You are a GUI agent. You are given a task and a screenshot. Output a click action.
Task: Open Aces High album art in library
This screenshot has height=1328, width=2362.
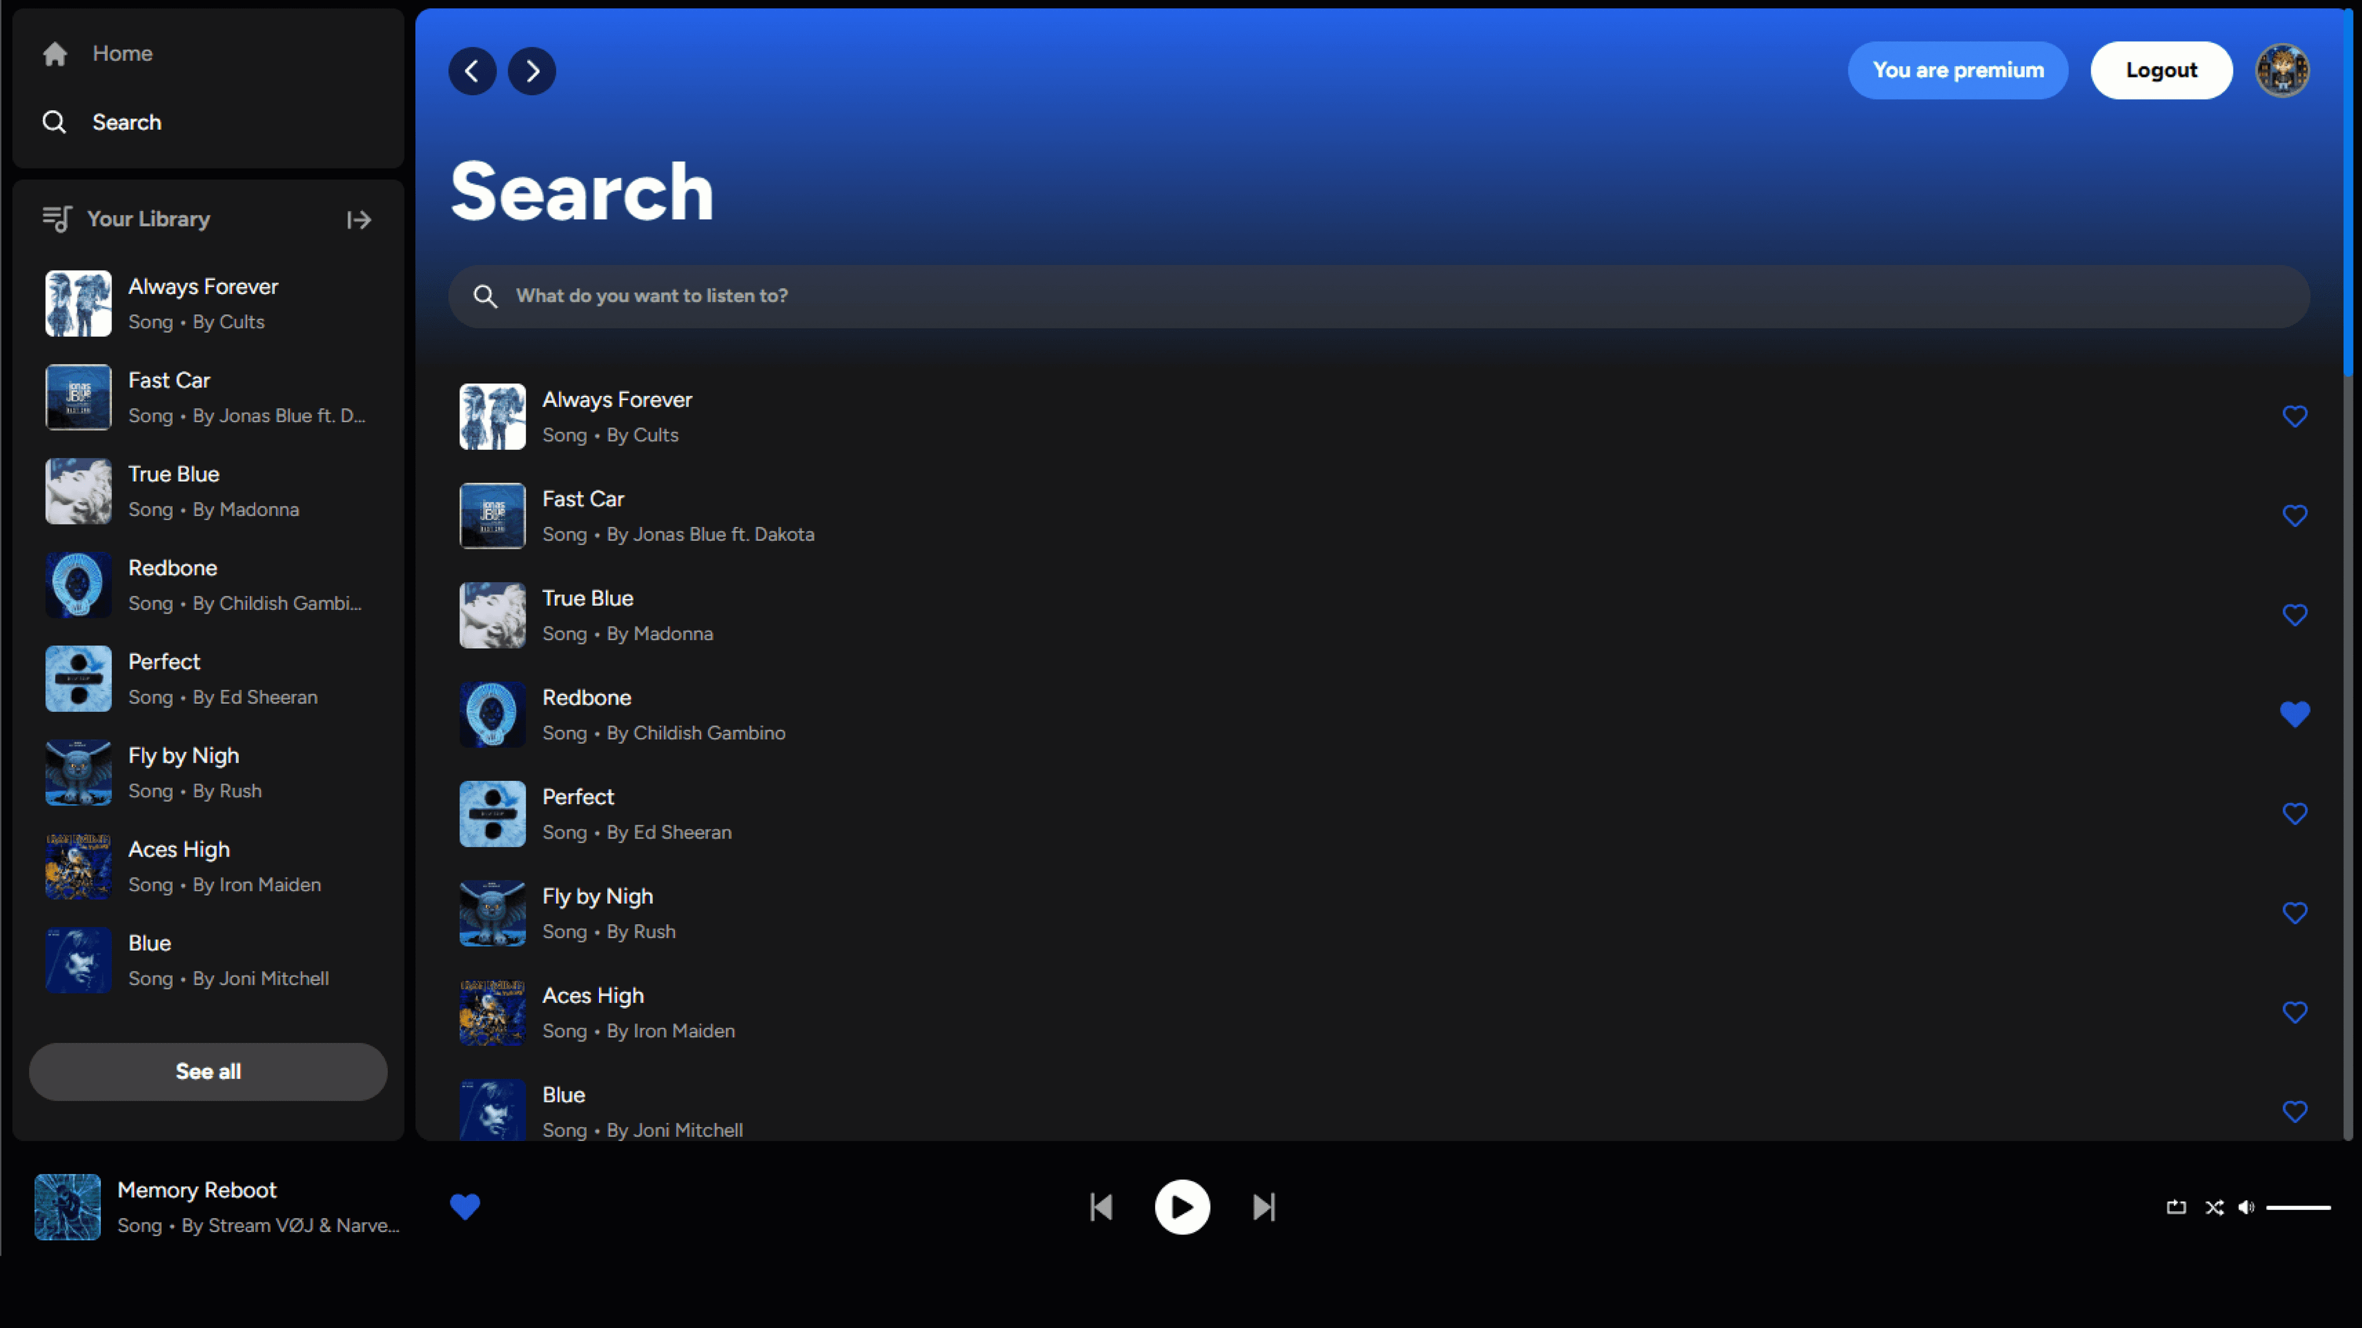pos(79,866)
